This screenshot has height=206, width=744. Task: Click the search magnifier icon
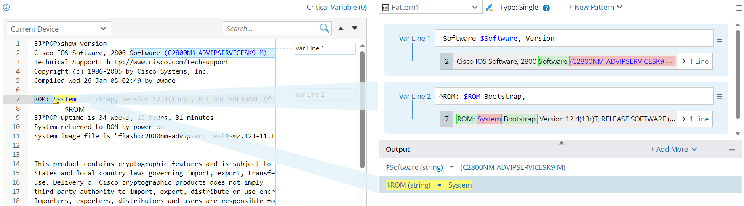[324, 28]
